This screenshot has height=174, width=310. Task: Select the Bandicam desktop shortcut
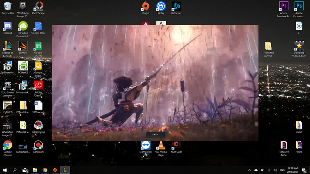[x=38, y=147]
